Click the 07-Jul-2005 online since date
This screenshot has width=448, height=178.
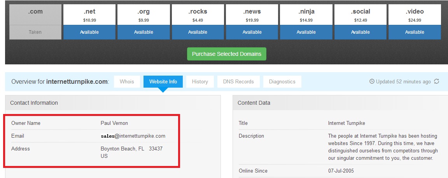341,171
